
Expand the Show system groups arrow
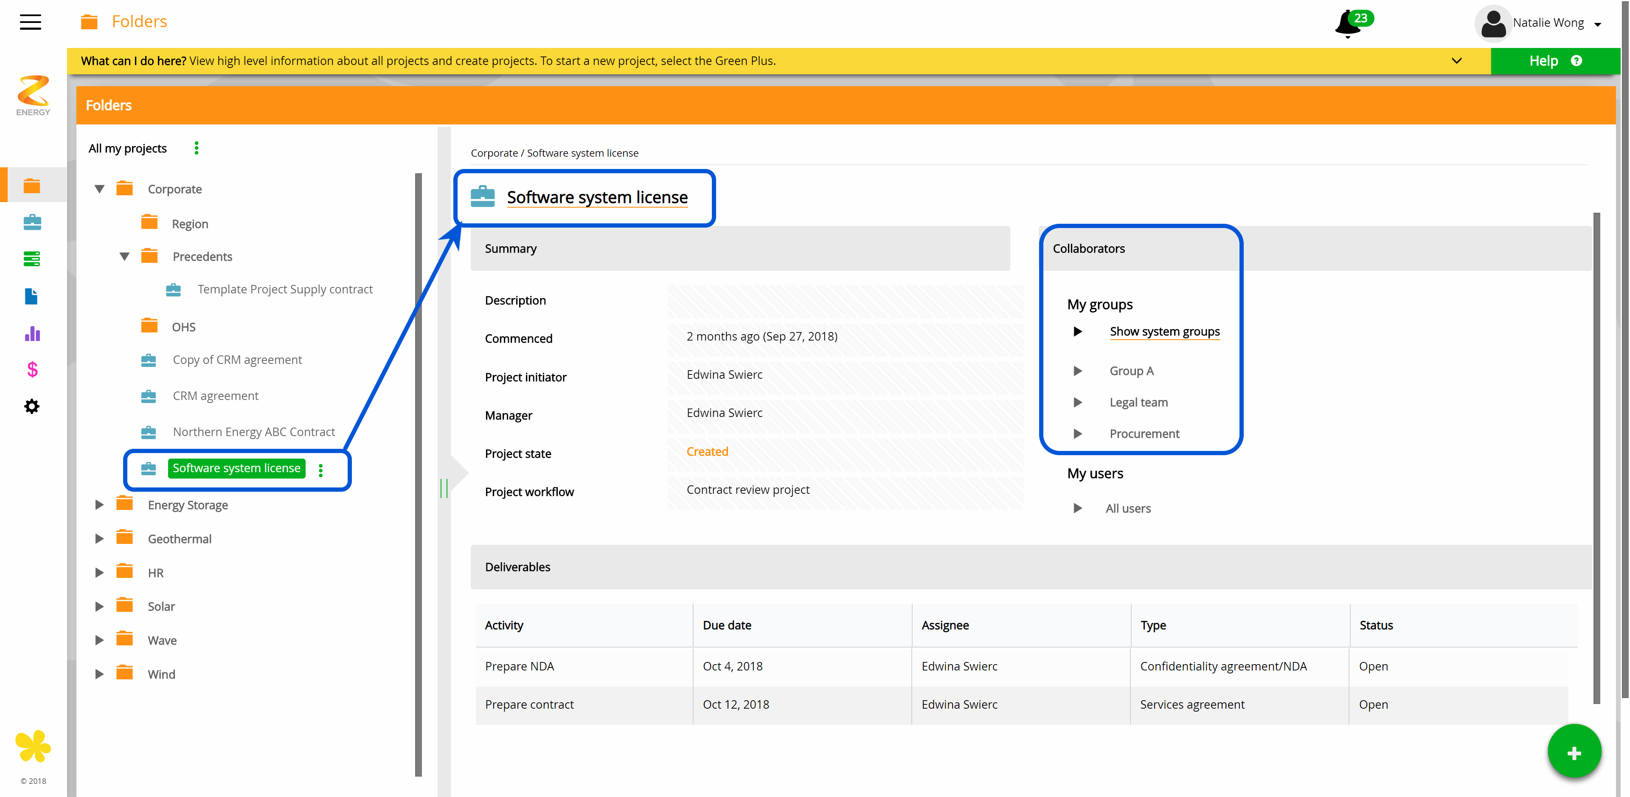click(1078, 332)
